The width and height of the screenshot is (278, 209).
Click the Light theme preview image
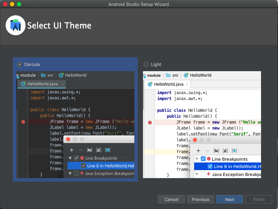click(202, 125)
